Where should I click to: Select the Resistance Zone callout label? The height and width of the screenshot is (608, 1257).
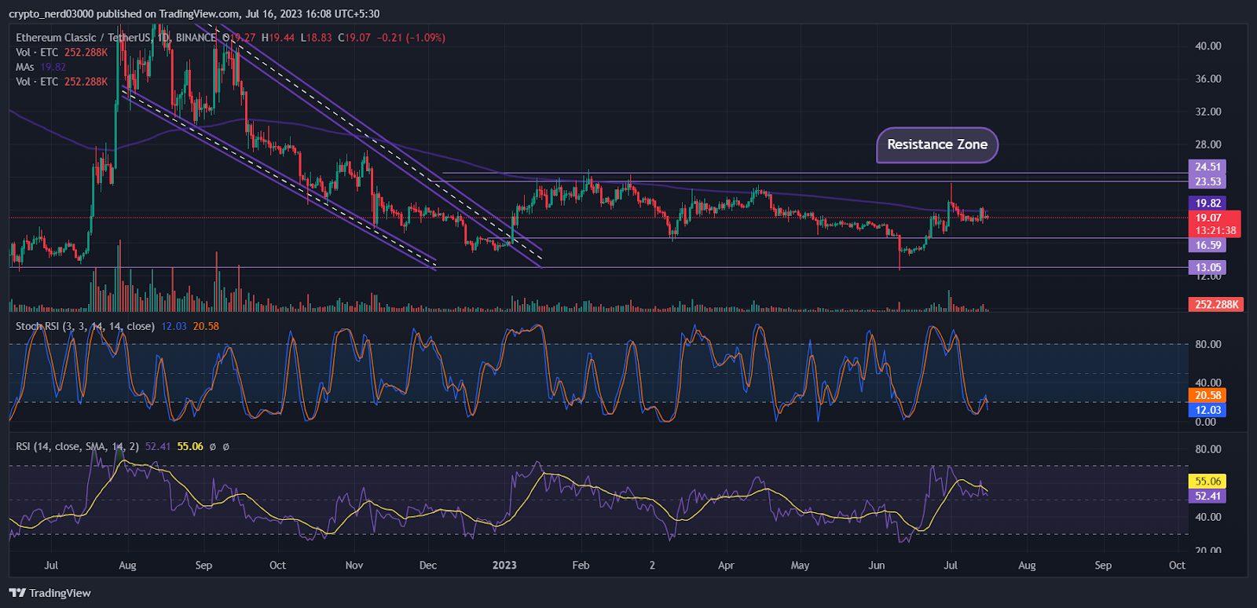point(937,145)
